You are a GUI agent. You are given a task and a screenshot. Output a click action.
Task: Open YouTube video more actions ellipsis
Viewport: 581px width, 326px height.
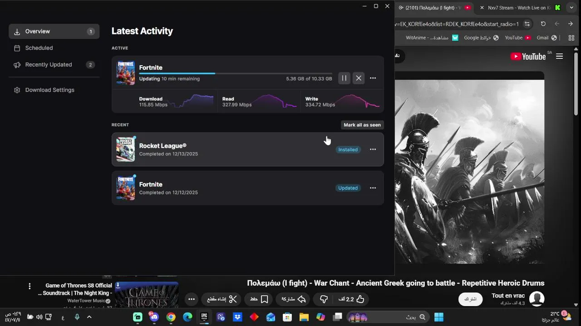tap(192, 299)
